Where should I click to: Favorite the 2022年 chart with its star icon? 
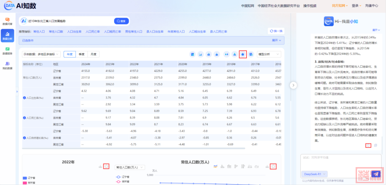point(106,166)
